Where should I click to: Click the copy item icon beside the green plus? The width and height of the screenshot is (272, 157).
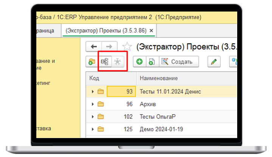(x=151, y=61)
